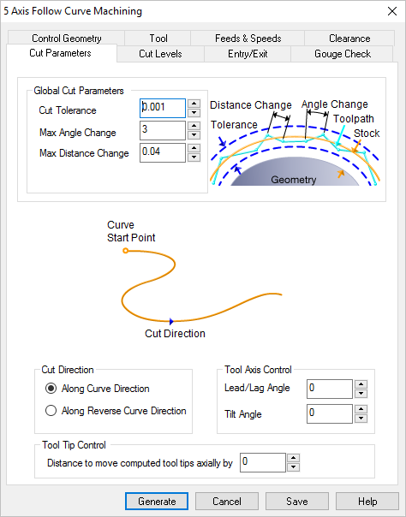This screenshot has height=517, width=406.
Task: Click the Tilt Angle input field
Action: coord(330,413)
